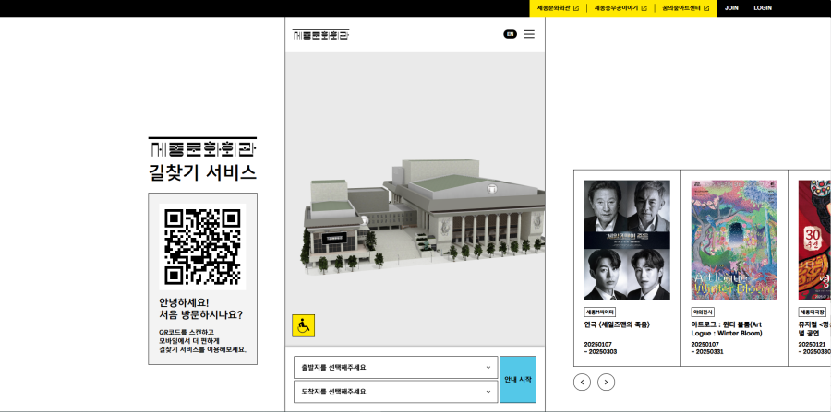Click JOIN in the top bar

(x=731, y=8)
